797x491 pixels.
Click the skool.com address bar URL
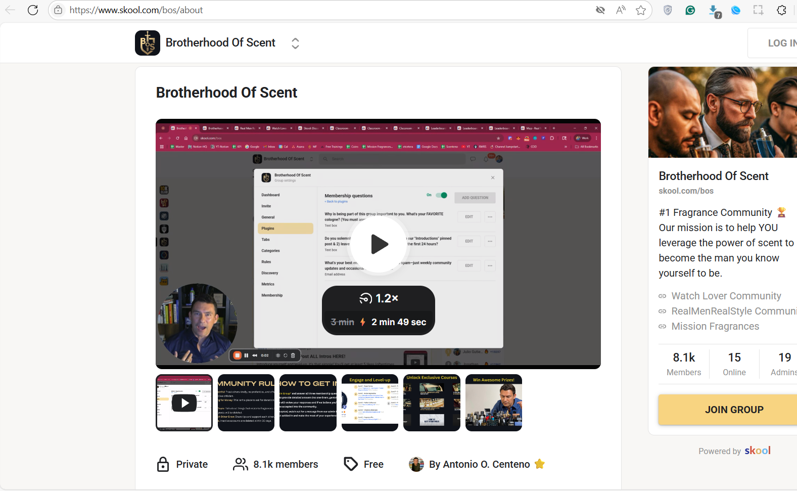click(136, 10)
